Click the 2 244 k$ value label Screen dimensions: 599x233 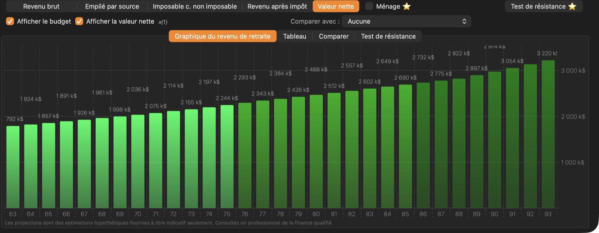point(227,98)
